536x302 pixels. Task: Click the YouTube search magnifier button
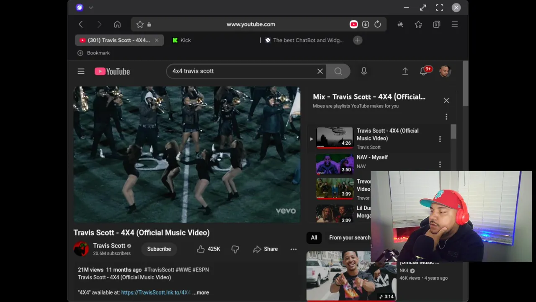point(338,71)
